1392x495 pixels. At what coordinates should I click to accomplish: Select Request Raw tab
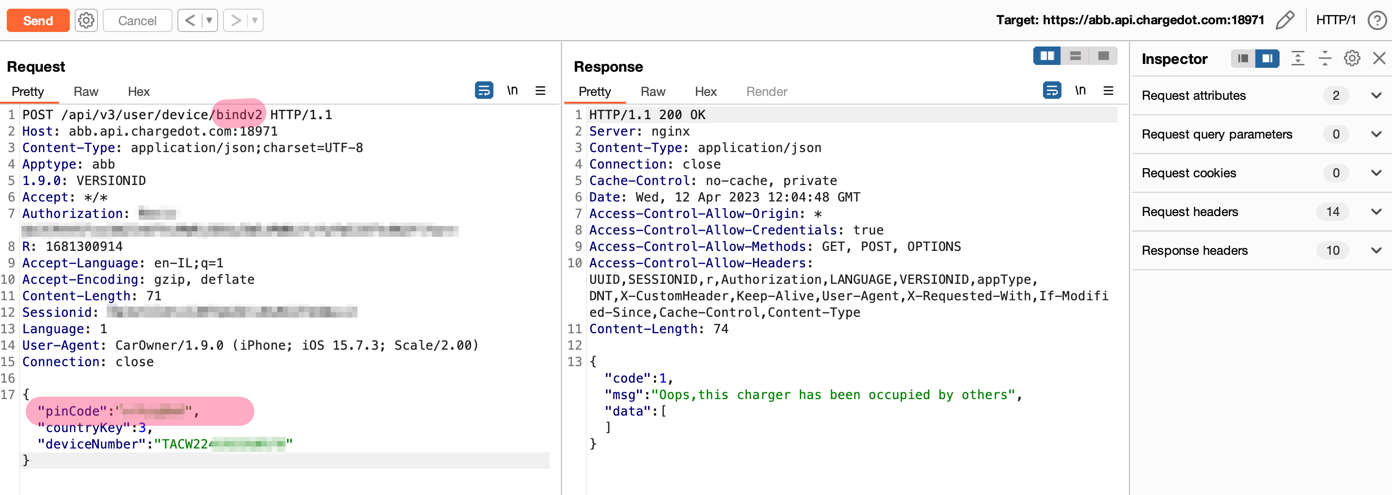(x=85, y=92)
